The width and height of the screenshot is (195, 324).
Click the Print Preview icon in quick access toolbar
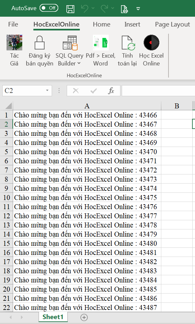(124, 9)
